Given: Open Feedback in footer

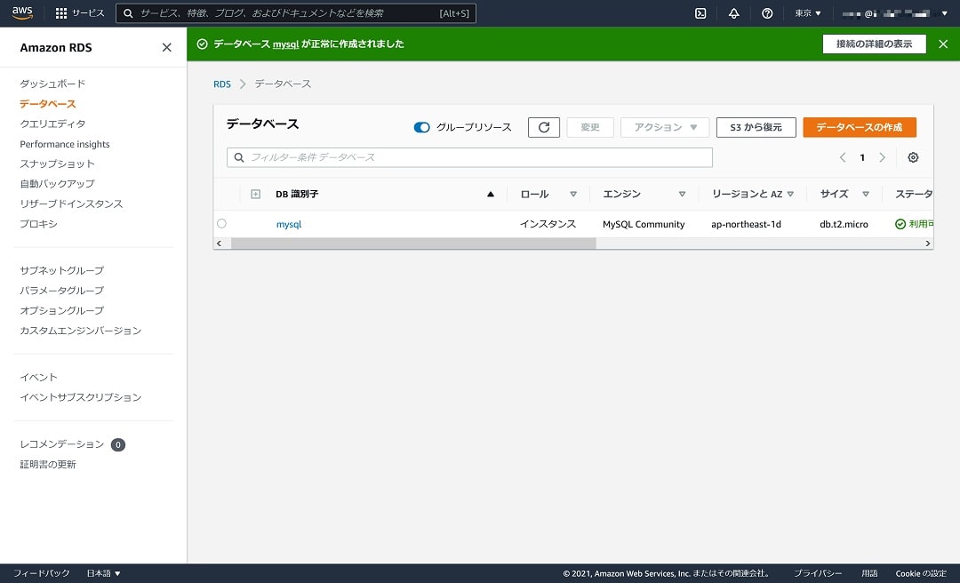Looking at the screenshot, I should point(42,573).
